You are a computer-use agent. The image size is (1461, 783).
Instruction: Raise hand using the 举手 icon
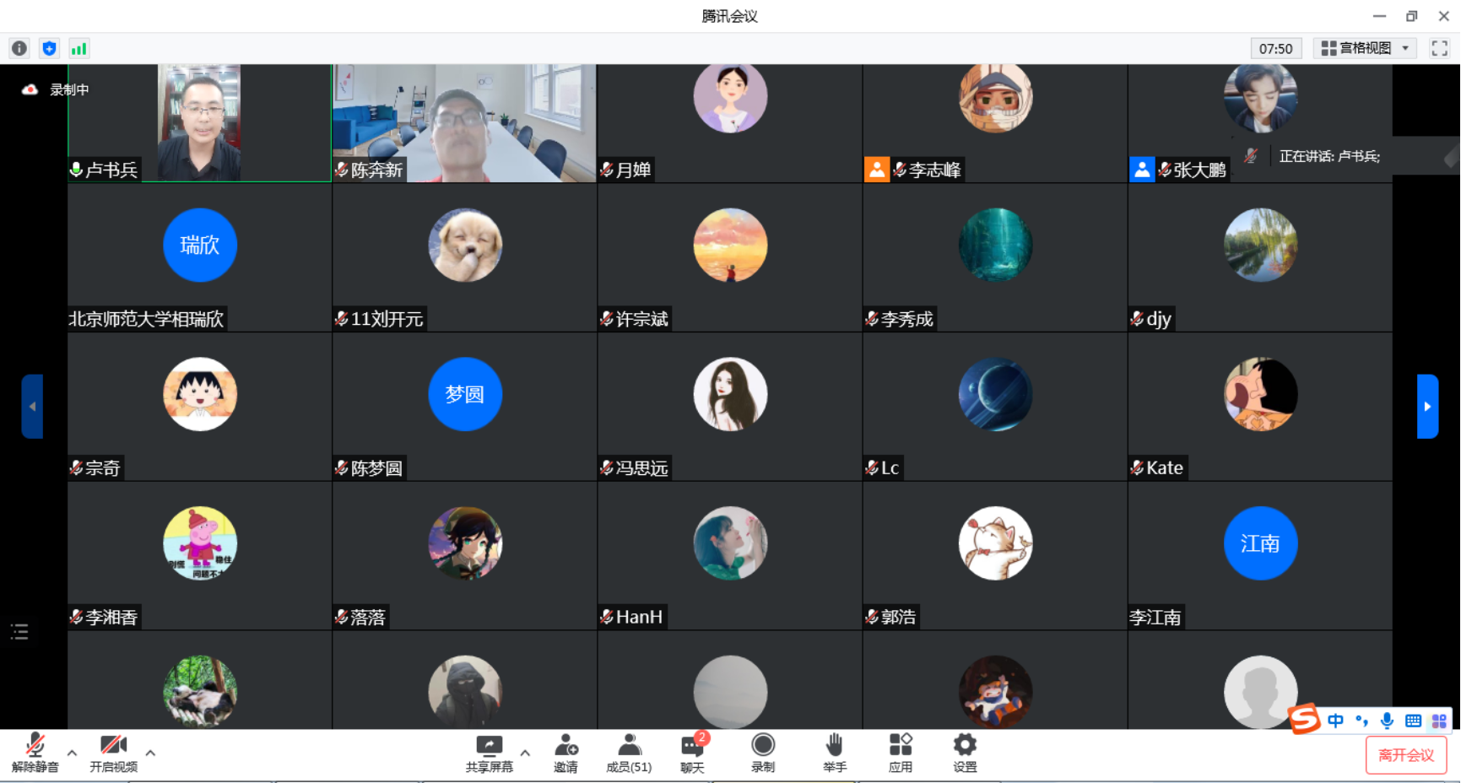pos(834,753)
